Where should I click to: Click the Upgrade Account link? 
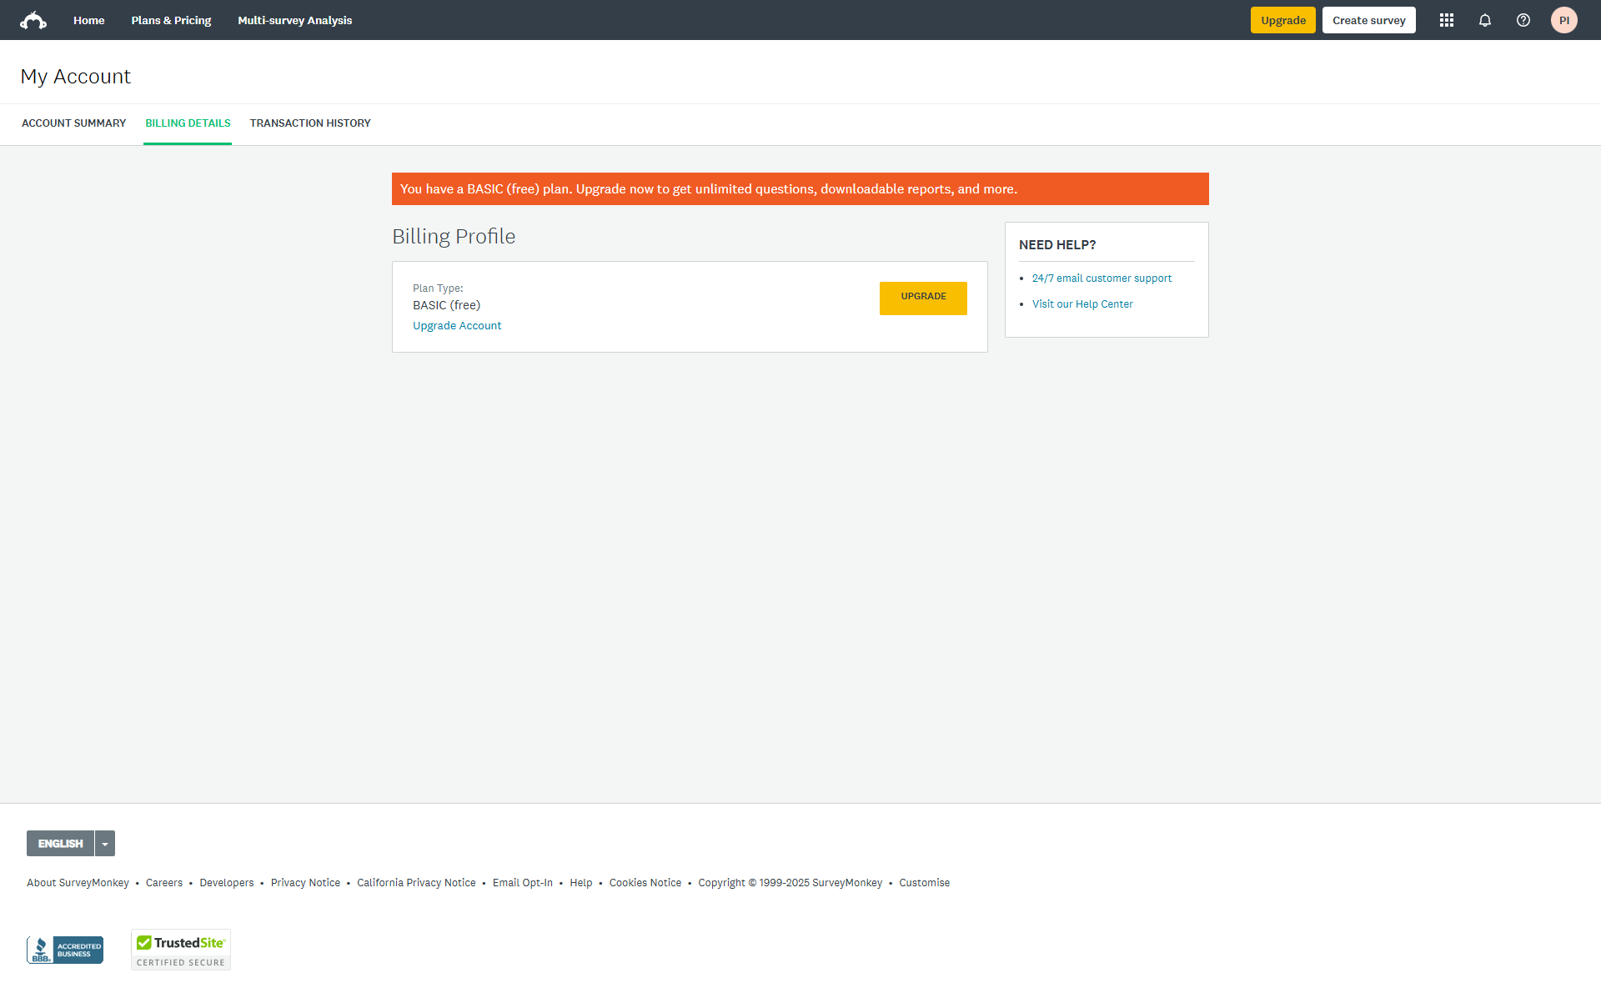(x=457, y=326)
